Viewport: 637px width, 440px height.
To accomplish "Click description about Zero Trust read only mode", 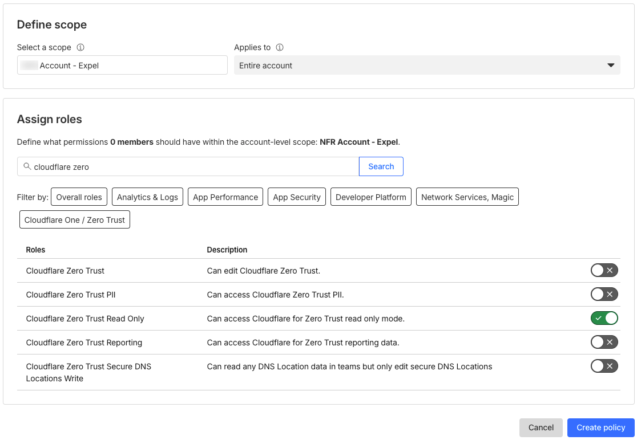I will pos(306,319).
